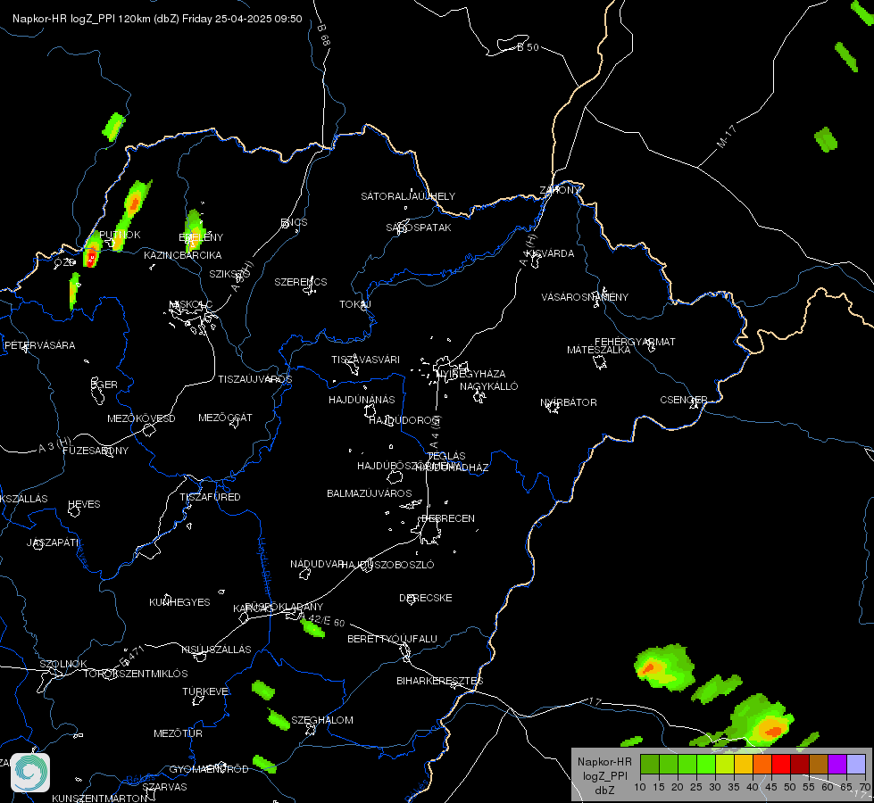Click the VÁSÁROSNAMÉNY label

(585, 297)
